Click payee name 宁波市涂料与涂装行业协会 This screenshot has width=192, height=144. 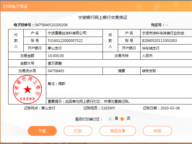pyautogui.click(x=163, y=33)
